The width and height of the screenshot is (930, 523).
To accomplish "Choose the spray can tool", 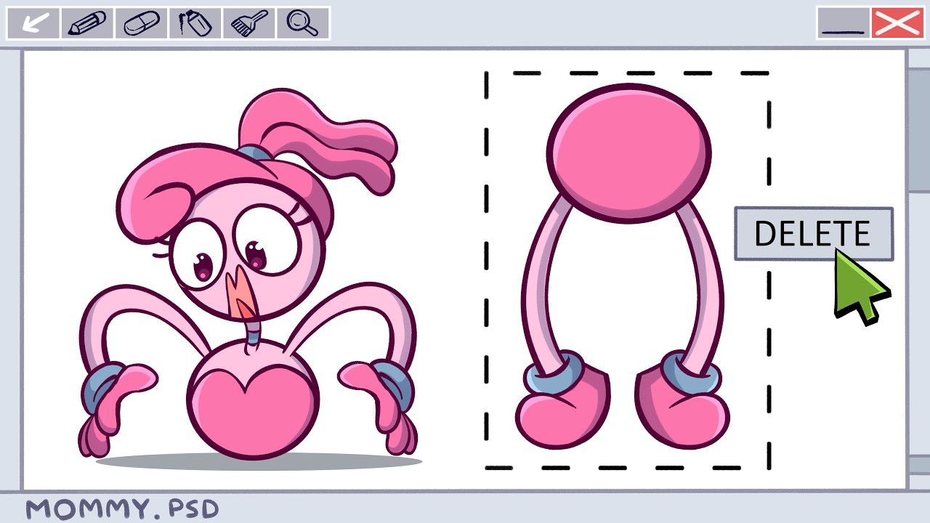I will coord(195,23).
